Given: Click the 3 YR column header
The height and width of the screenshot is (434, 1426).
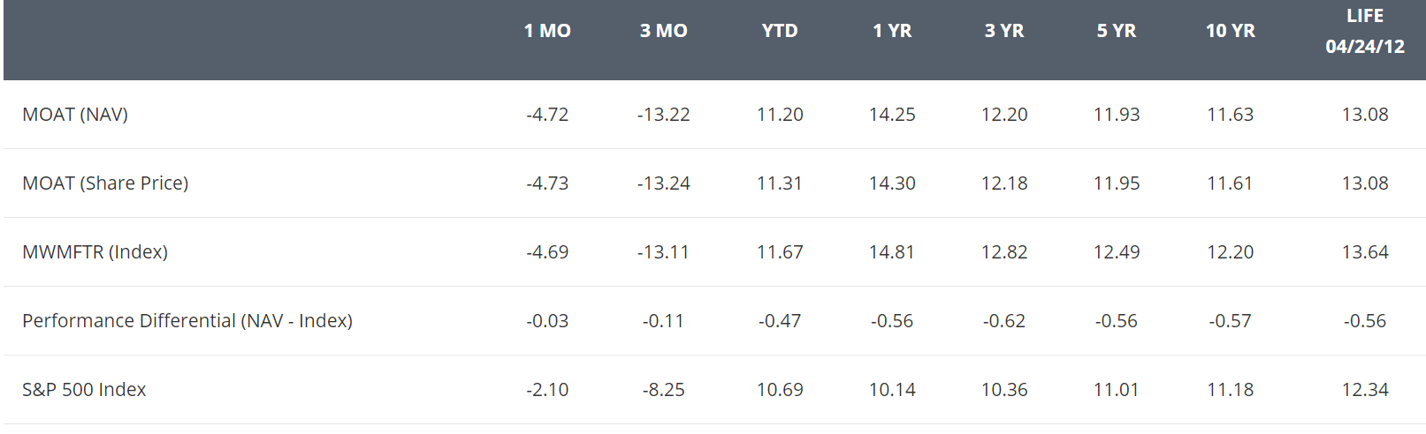Looking at the screenshot, I should 1004,31.
